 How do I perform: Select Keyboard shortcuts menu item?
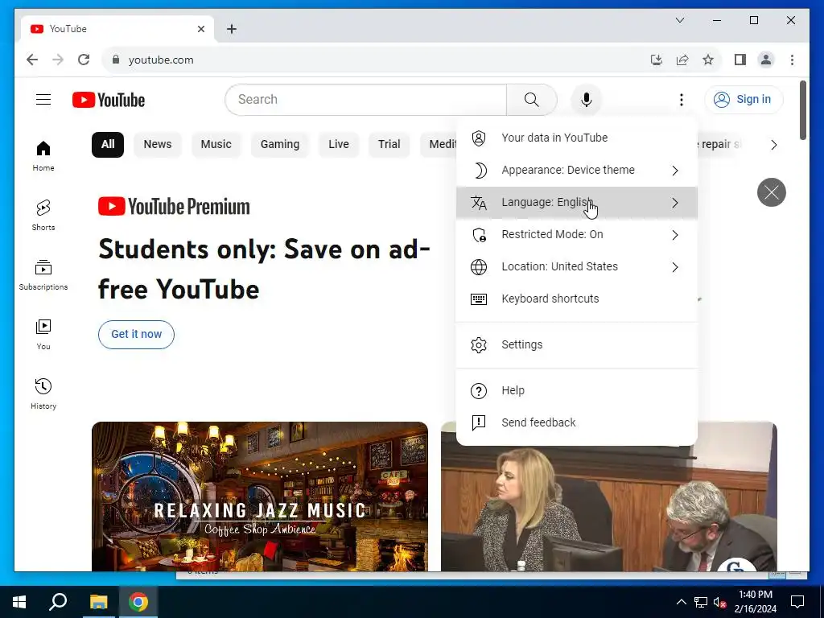pos(576,299)
